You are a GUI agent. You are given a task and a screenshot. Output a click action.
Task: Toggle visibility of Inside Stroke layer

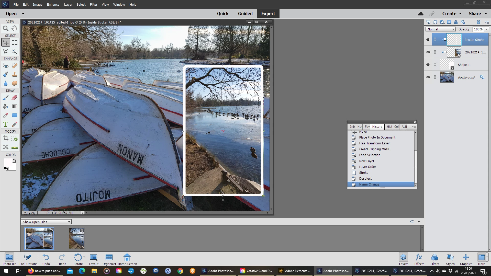pos(428,40)
